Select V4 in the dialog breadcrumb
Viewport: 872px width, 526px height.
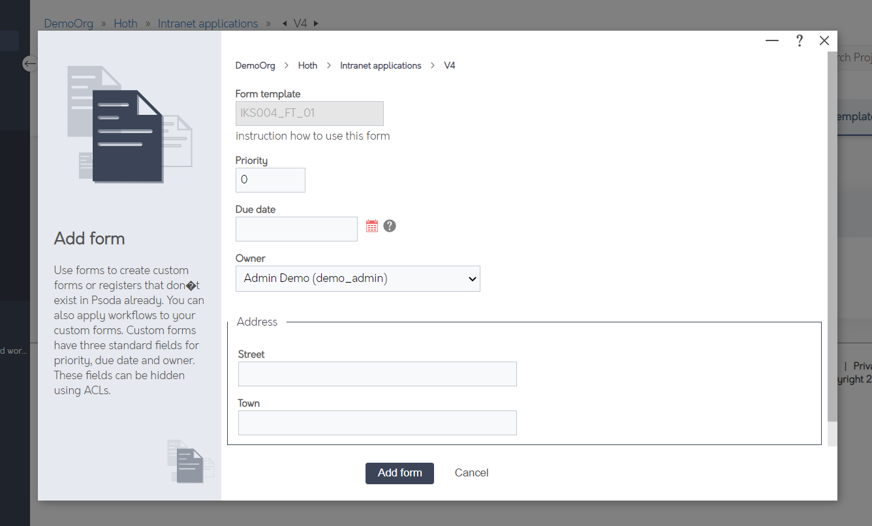(449, 65)
